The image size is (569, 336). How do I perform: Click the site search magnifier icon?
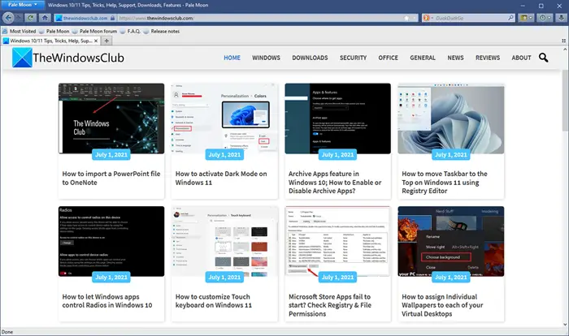[543, 58]
